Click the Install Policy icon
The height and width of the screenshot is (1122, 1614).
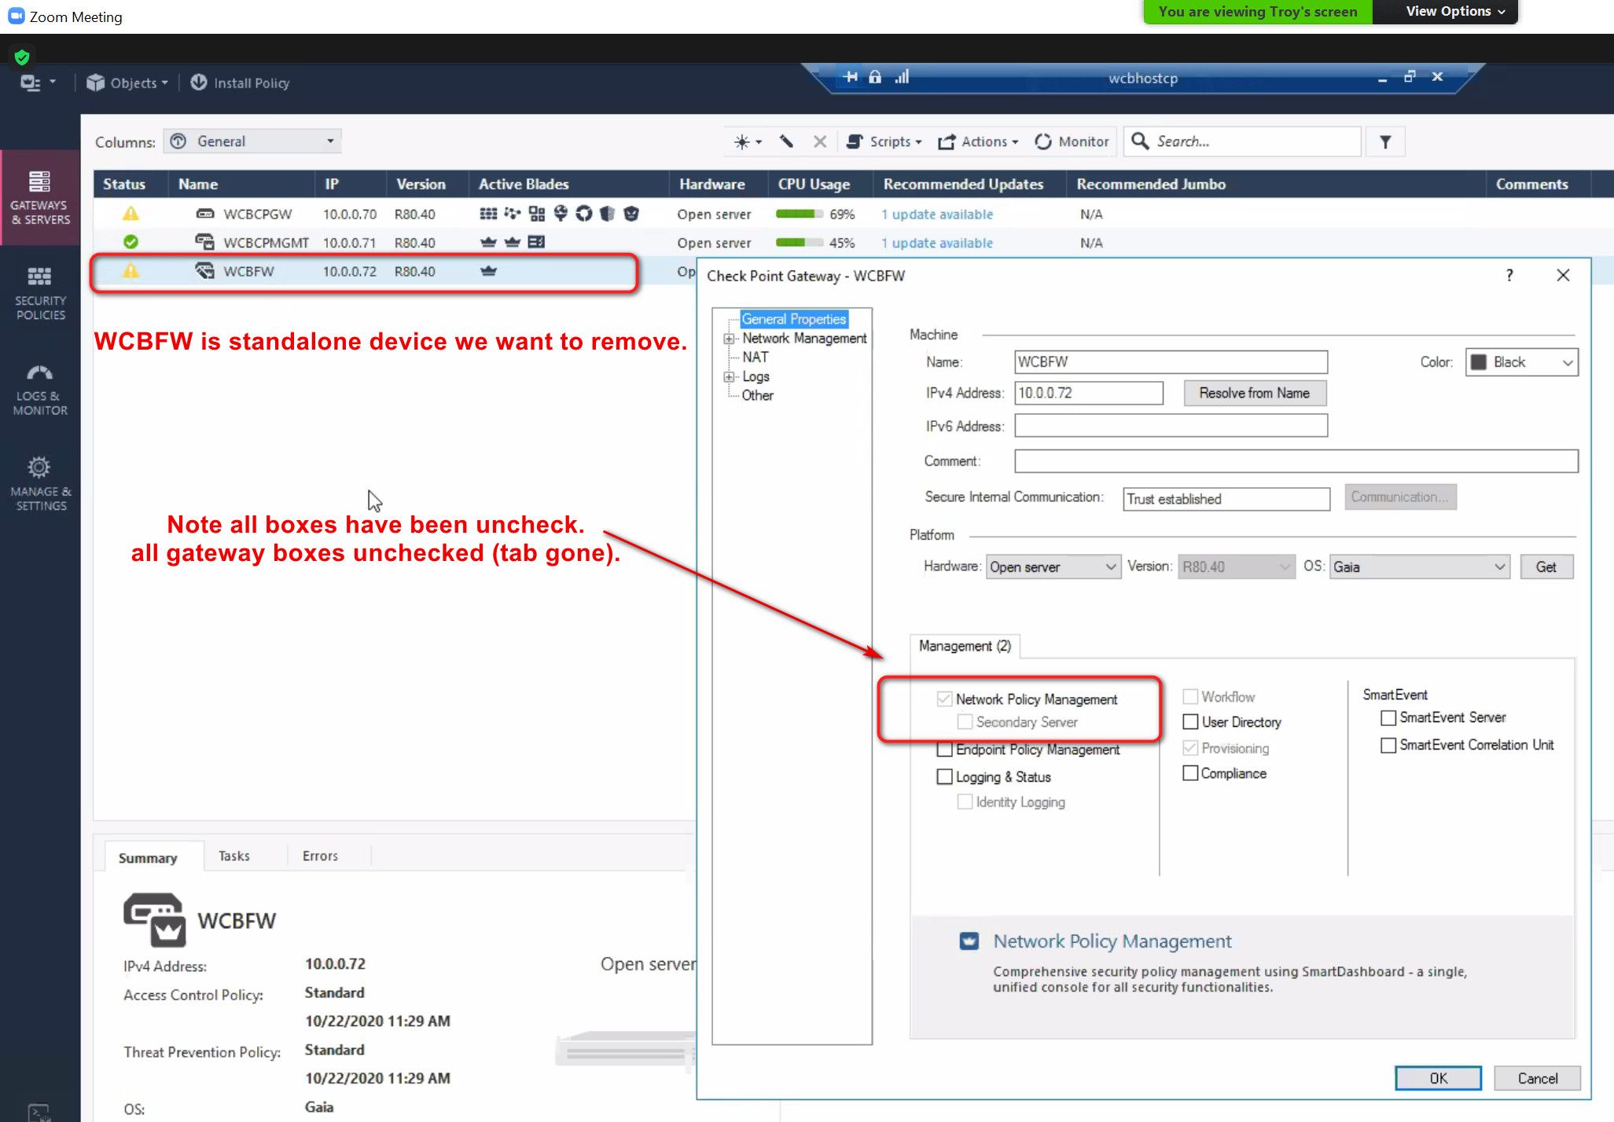(199, 82)
